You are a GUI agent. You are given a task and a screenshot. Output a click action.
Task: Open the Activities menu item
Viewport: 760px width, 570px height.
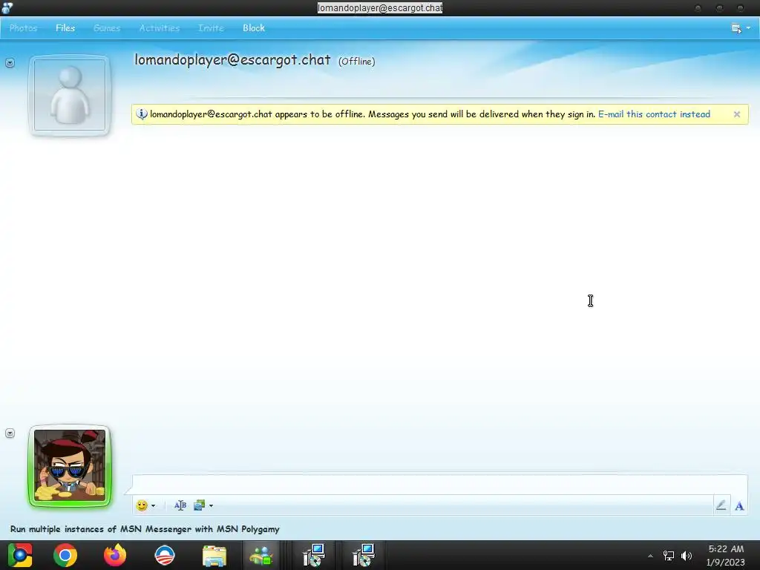tap(160, 28)
